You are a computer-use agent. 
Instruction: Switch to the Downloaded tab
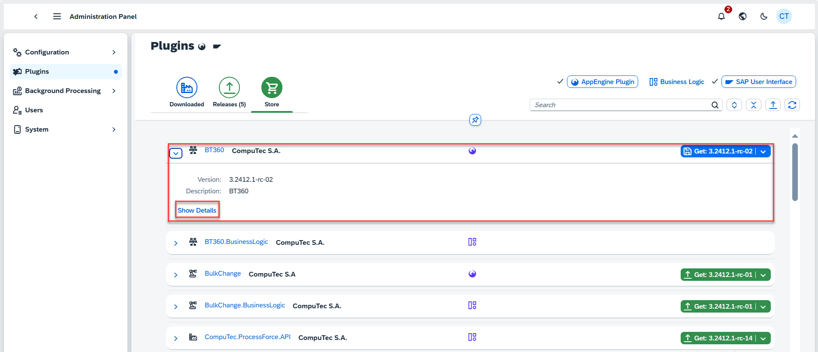187,92
